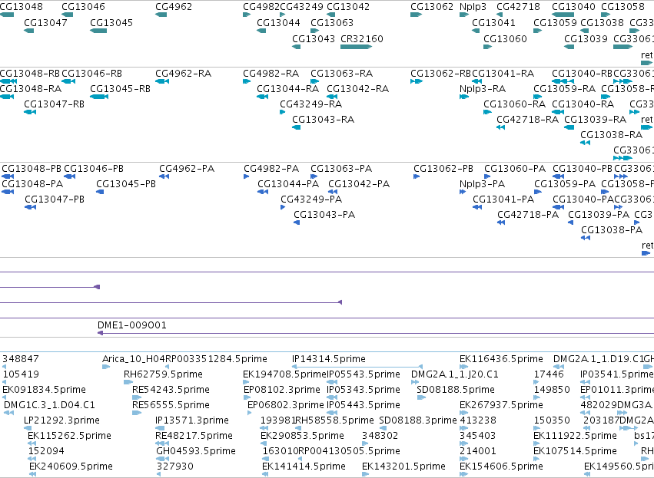Select transcript CG4962-RA
Image resolution: width=654 pixels, height=478 pixels.
pos(183,74)
